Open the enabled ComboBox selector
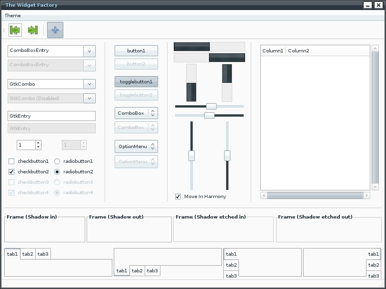The image size is (386, 289). click(136, 113)
